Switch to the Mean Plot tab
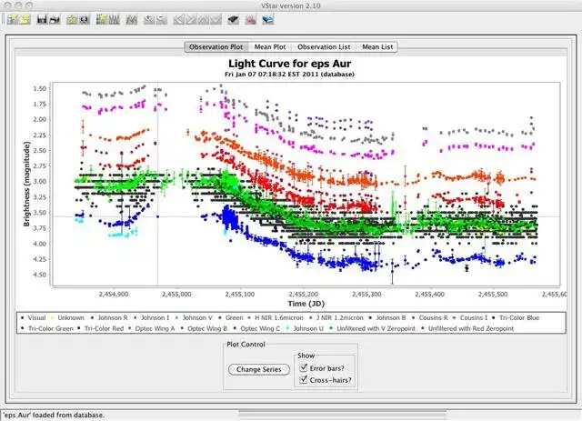 pyautogui.click(x=269, y=46)
